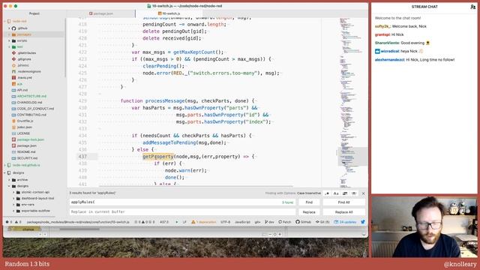Image resolution: width=480 pixels, height=270 pixels.
Task: Click the tree view vertical scrollbar
Action: (x=65, y=47)
